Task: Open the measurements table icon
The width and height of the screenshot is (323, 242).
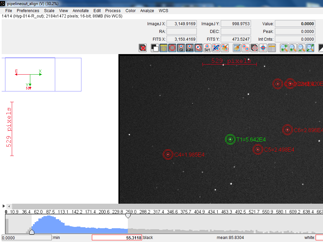Action: pyautogui.click(x=272, y=48)
